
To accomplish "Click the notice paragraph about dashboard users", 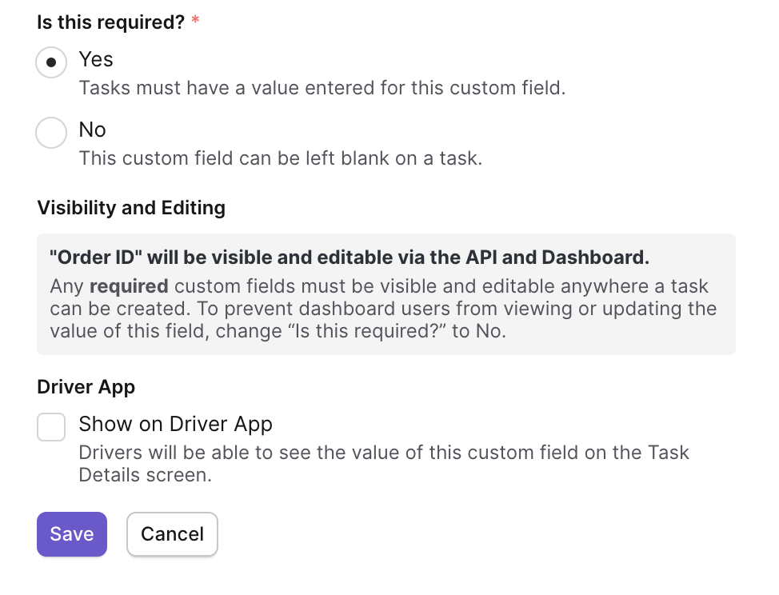I will coord(383,309).
